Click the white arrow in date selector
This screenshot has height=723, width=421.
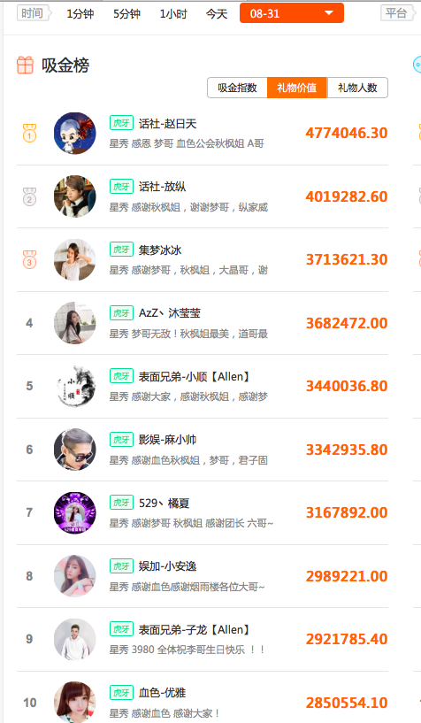[329, 13]
